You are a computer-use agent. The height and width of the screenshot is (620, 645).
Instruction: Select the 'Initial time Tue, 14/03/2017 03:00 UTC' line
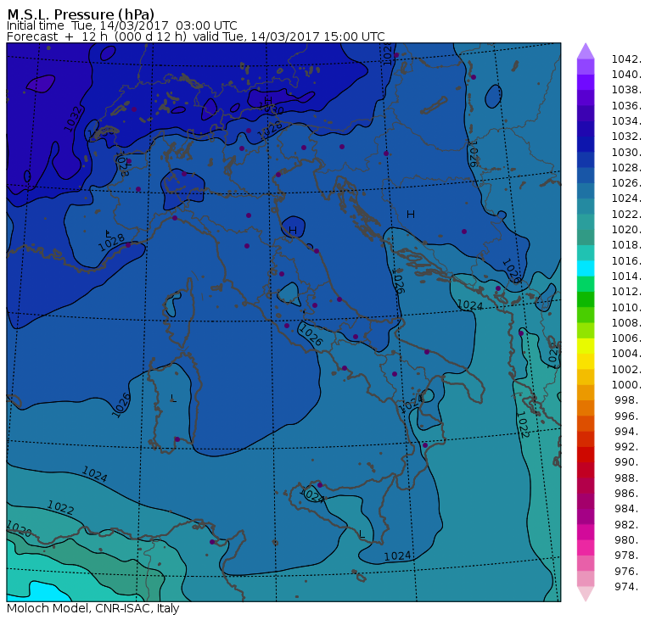tap(121, 26)
